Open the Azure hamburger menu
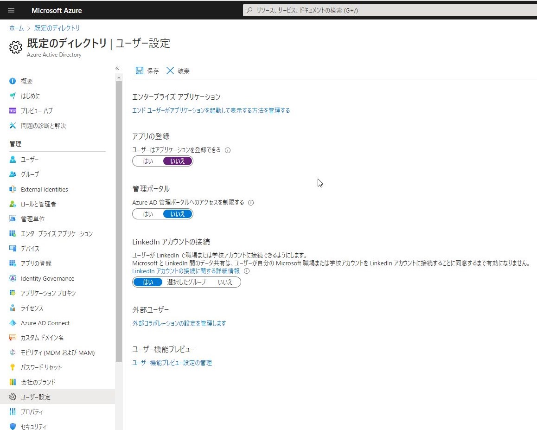The width and height of the screenshot is (537, 430). point(11,10)
